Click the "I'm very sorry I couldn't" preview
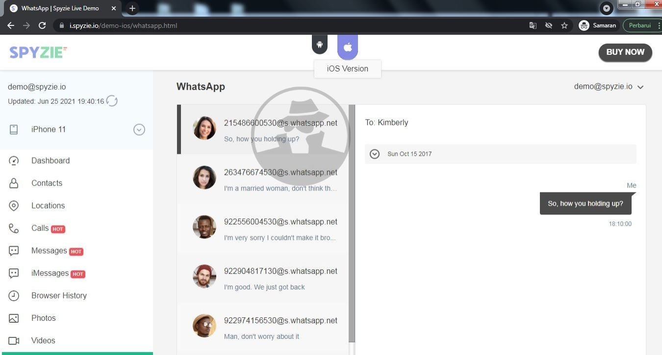Screen dimensions: 662x355 (x=280, y=237)
